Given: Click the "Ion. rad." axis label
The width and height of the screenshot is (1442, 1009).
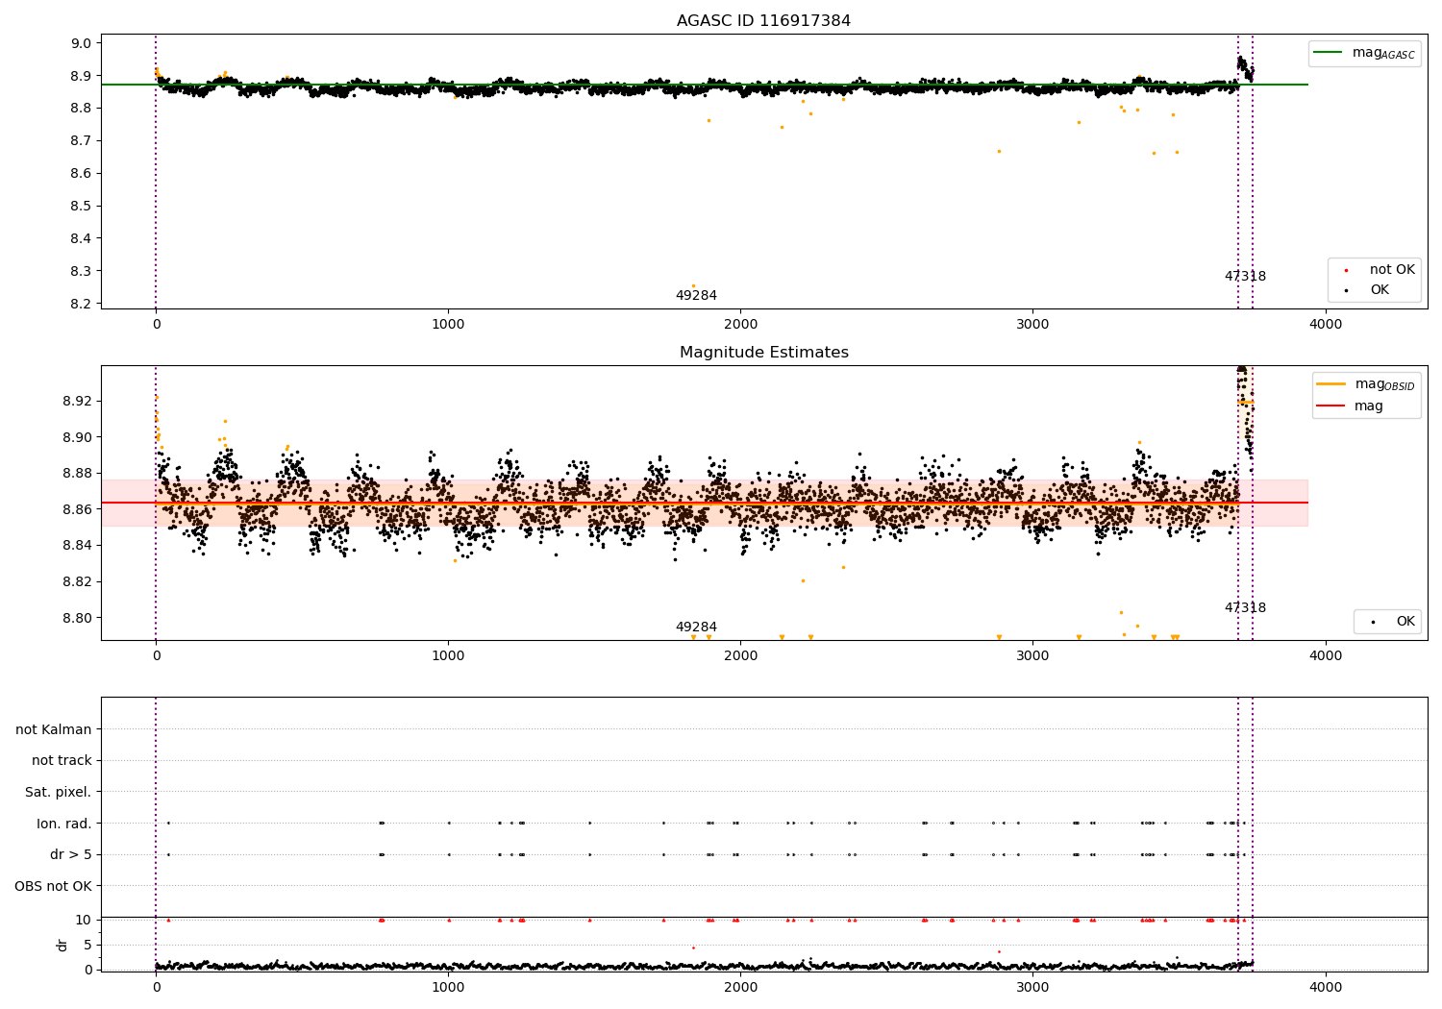Looking at the screenshot, I should pos(64,824).
